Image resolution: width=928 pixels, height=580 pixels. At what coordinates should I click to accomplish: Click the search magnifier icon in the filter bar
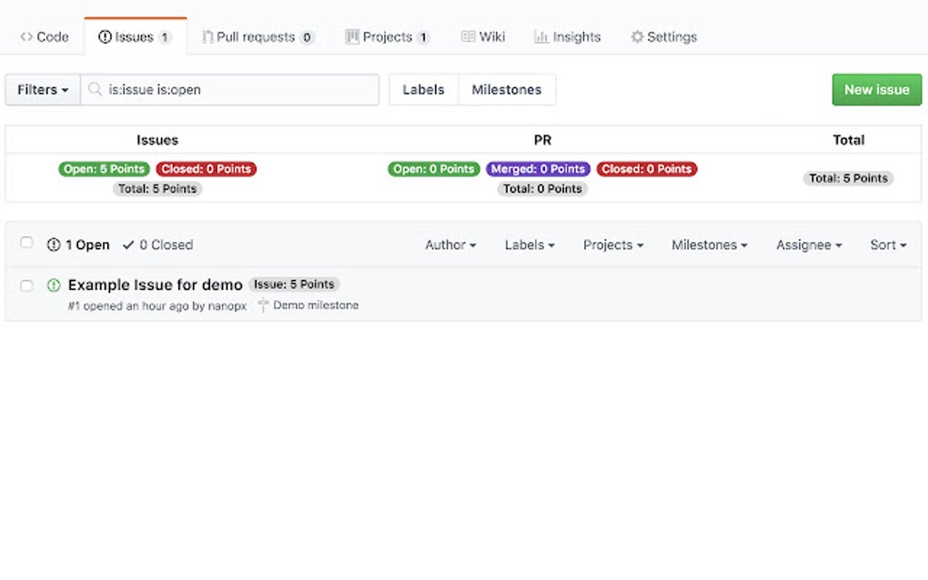94,89
